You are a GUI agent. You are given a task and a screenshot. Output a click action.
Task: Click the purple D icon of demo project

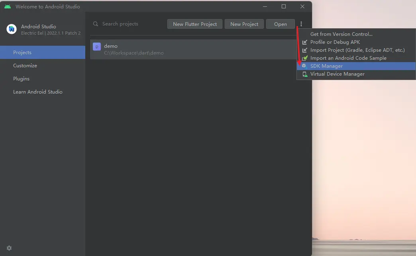(x=97, y=47)
